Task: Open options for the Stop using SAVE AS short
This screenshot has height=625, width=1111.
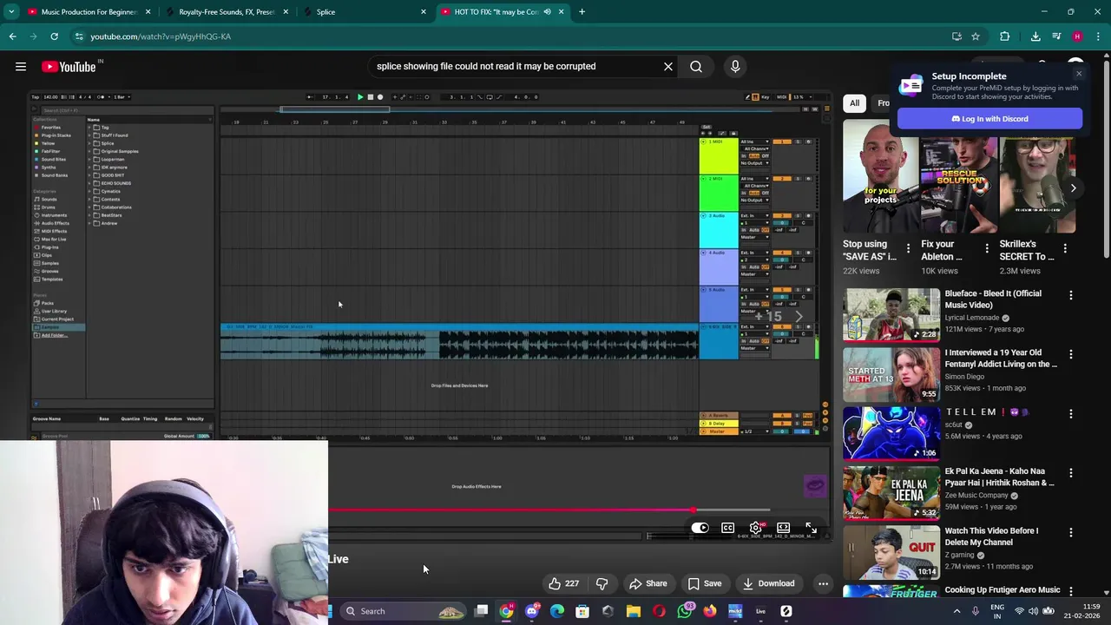Action: pos(908,248)
